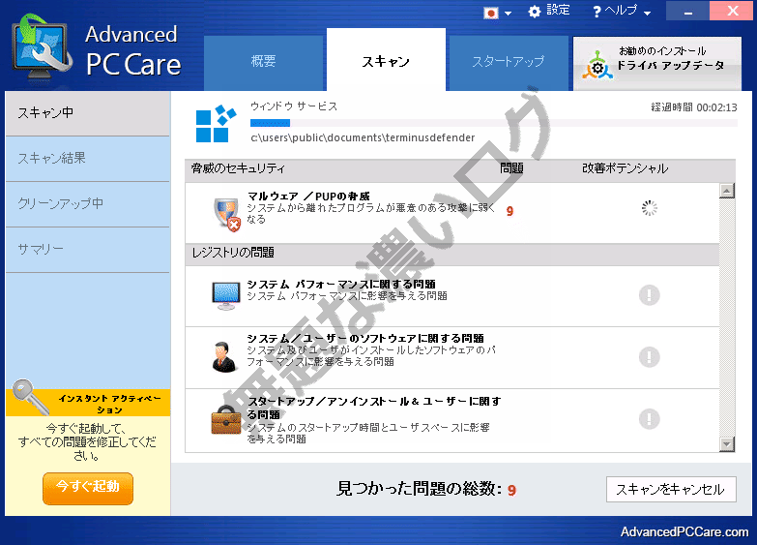
Task: Close the Advanced PC Care window
Action: [x=733, y=11]
